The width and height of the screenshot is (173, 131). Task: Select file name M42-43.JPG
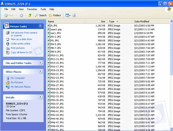pos(57,115)
